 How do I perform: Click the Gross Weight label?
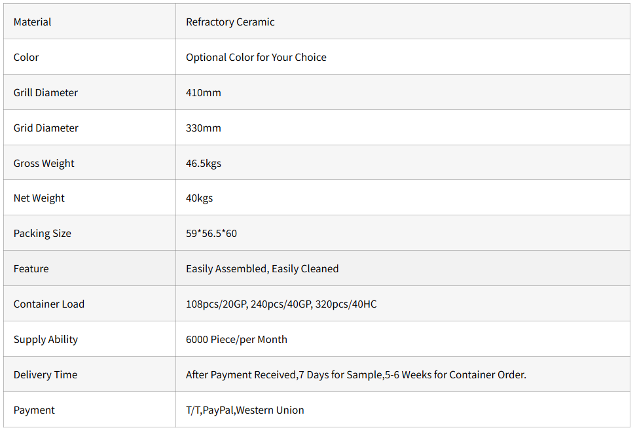pos(44,164)
